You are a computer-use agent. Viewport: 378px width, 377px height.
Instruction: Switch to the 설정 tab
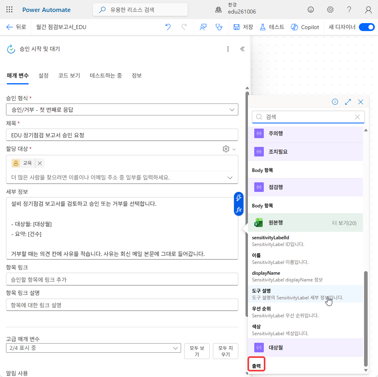[x=43, y=76]
